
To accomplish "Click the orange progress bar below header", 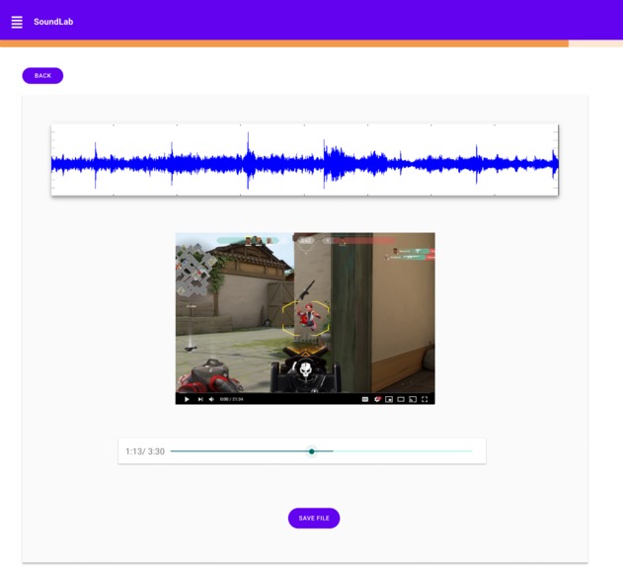I will pos(284,43).
